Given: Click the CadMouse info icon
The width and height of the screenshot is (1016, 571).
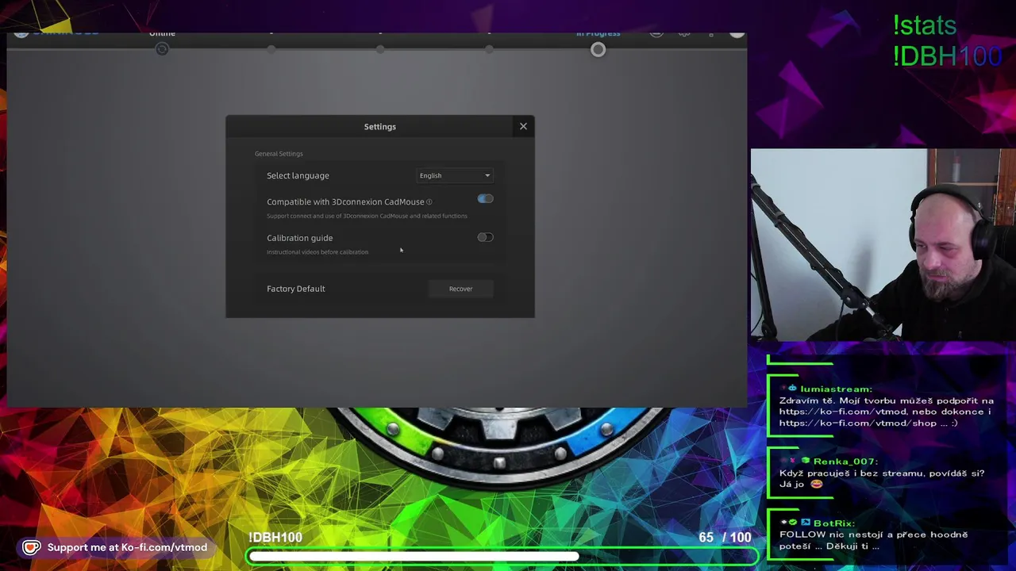Looking at the screenshot, I should (x=429, y=202).
